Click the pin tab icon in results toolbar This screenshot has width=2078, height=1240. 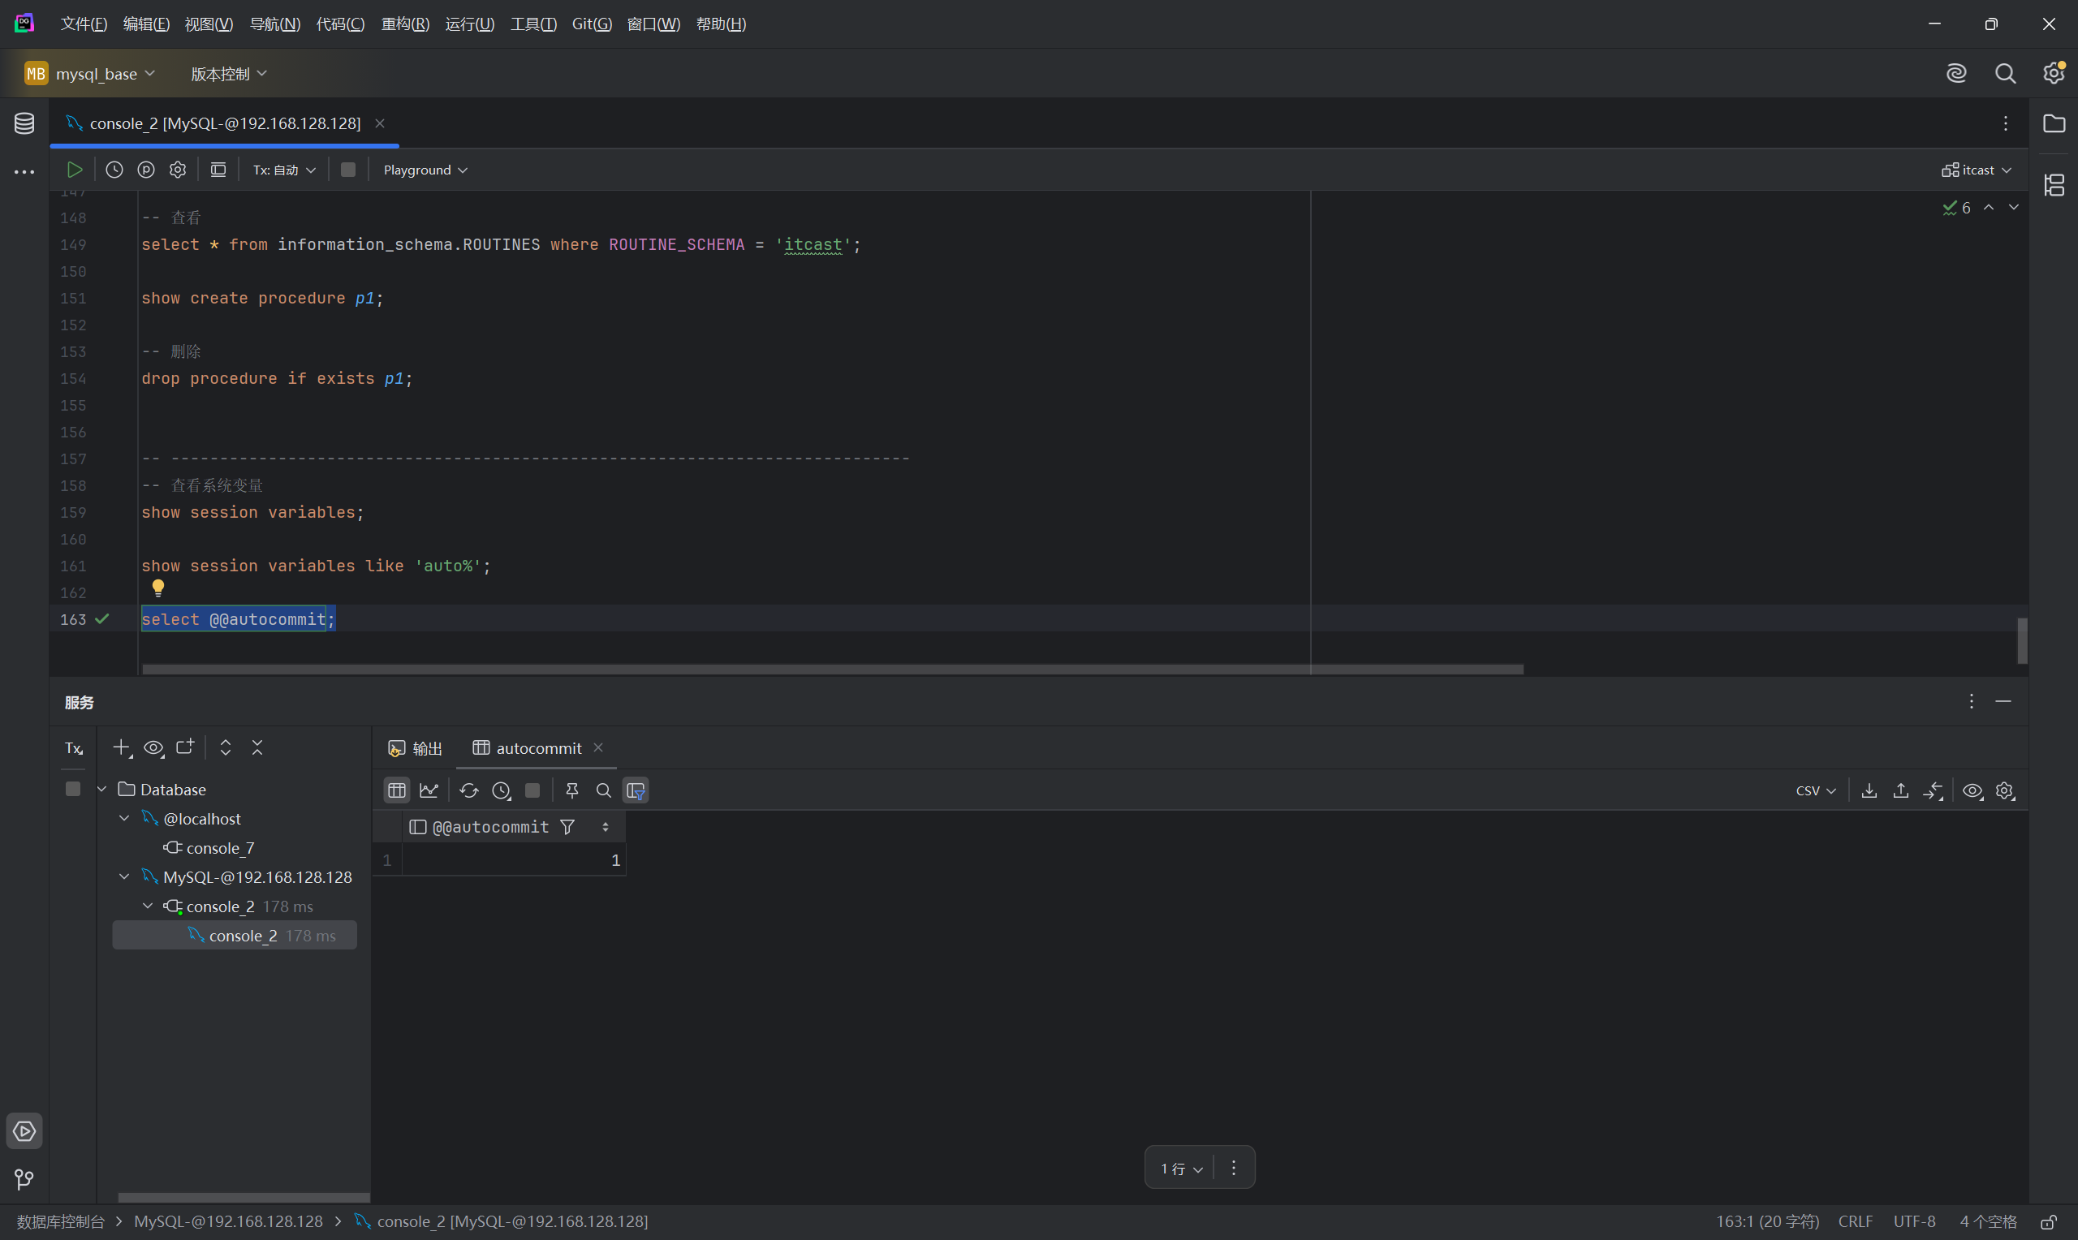(x=571, y=790)
